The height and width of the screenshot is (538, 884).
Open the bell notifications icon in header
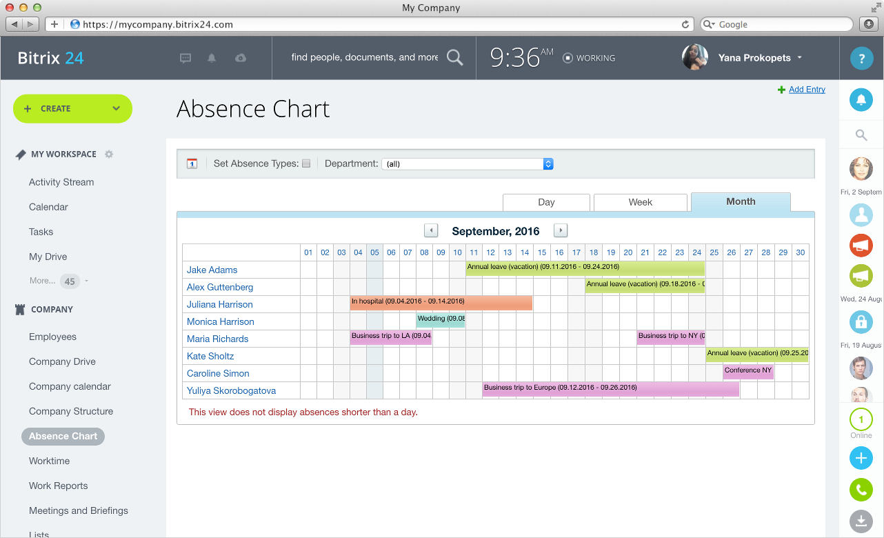point(212,58)
